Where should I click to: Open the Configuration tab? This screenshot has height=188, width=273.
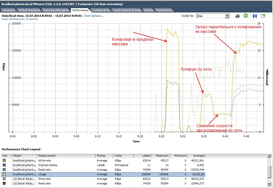pos(101,10)
